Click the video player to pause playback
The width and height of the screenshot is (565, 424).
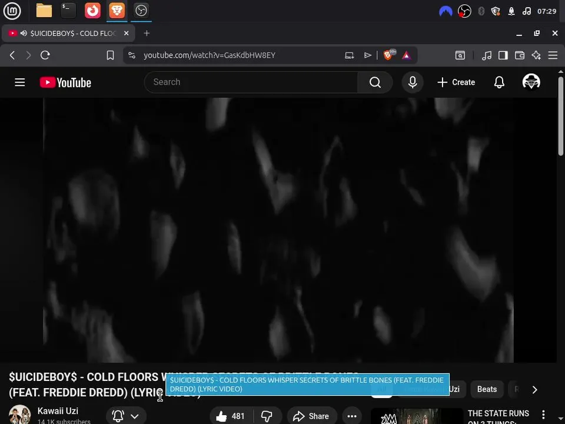click(278, 230)
